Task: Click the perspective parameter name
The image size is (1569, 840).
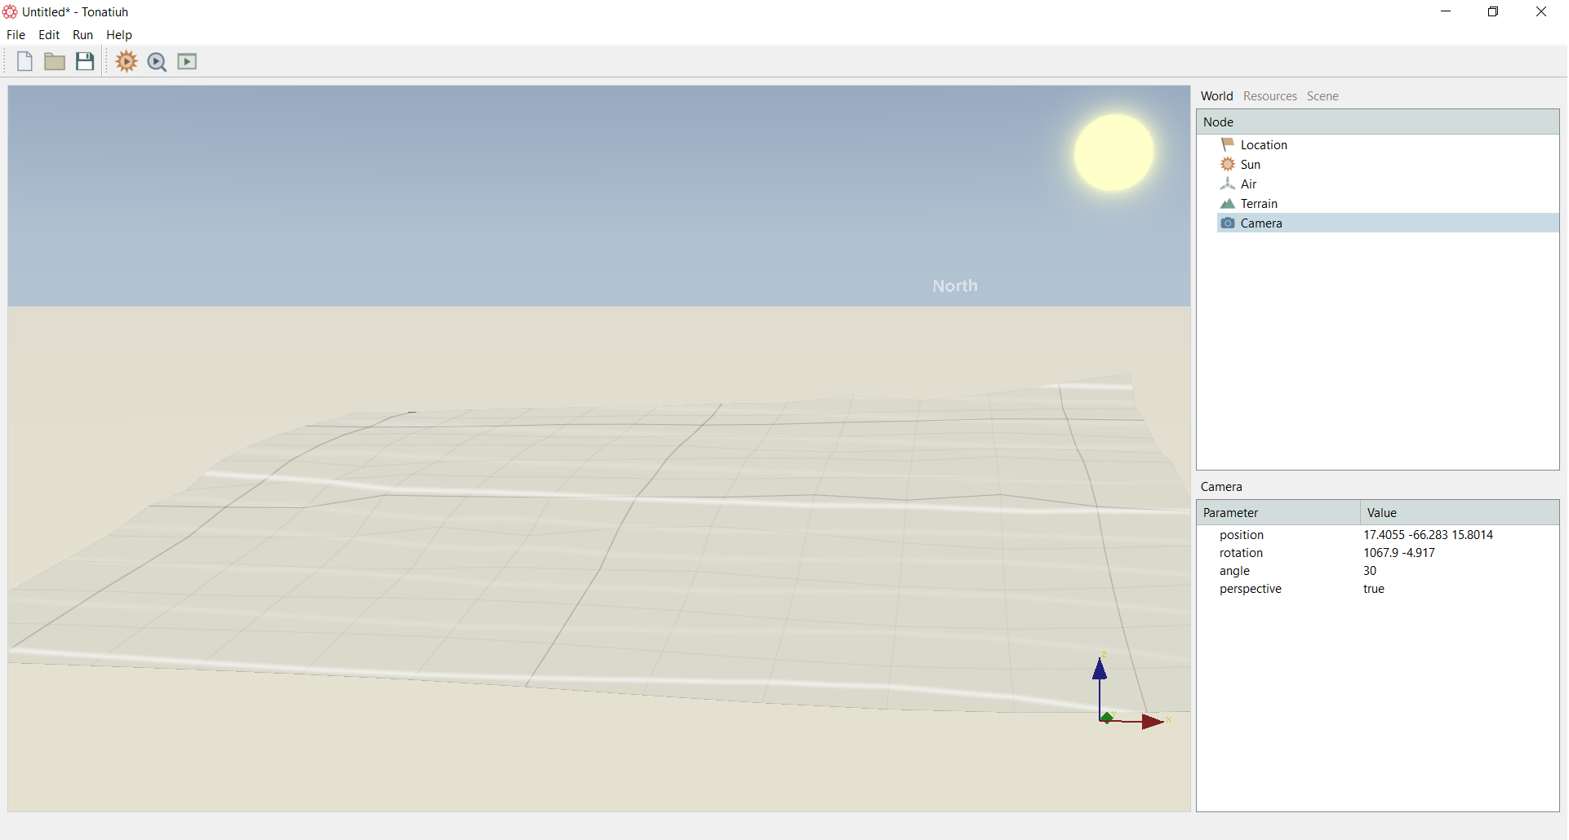Action: (x=1250, y=589)
